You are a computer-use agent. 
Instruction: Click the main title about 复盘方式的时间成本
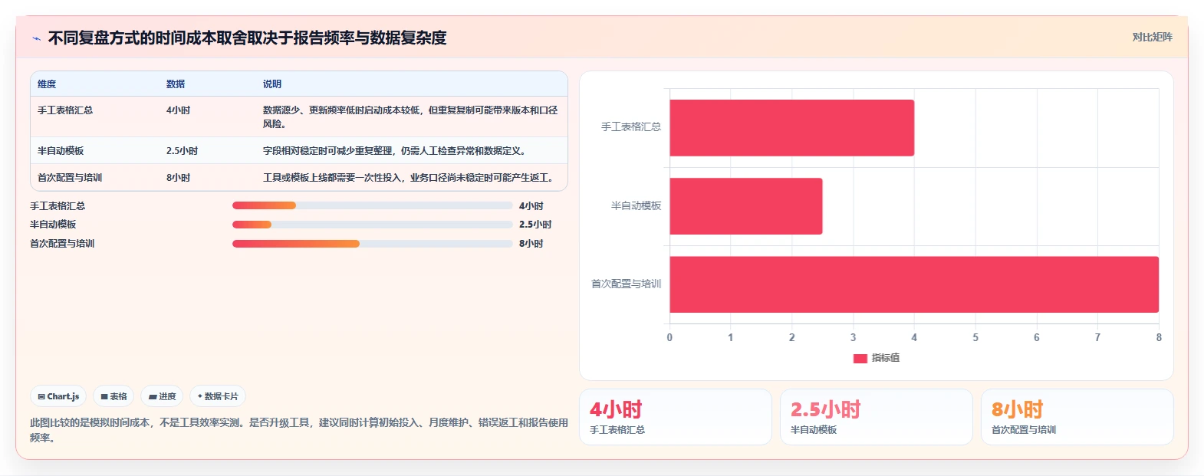247,38
